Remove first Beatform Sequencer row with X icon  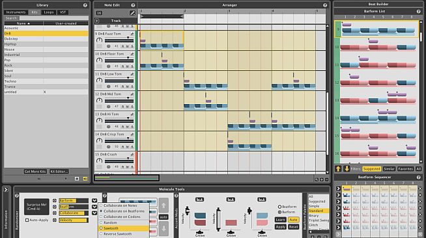(420, 189)
